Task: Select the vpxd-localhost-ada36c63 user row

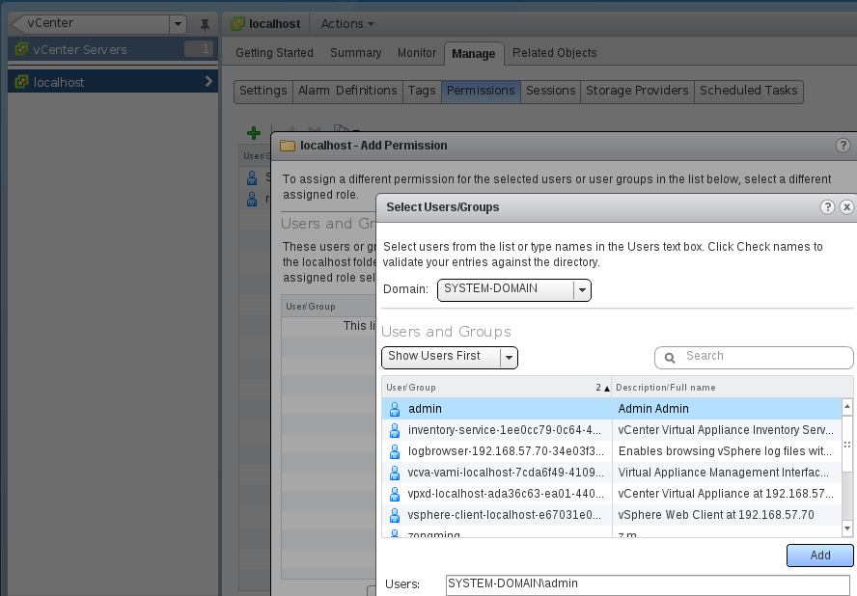Action: pos(612,495)
